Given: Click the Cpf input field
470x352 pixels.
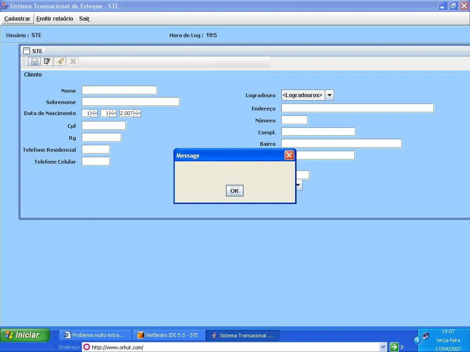Looking at the screenshot, I should tap(104, 126).
